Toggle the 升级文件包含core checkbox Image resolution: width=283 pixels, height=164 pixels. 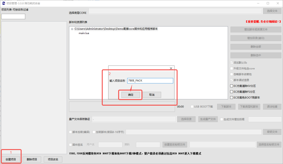tap(232, 68)
